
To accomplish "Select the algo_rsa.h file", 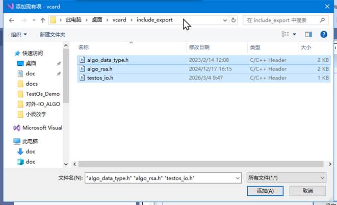I will (x=100, y=69).
